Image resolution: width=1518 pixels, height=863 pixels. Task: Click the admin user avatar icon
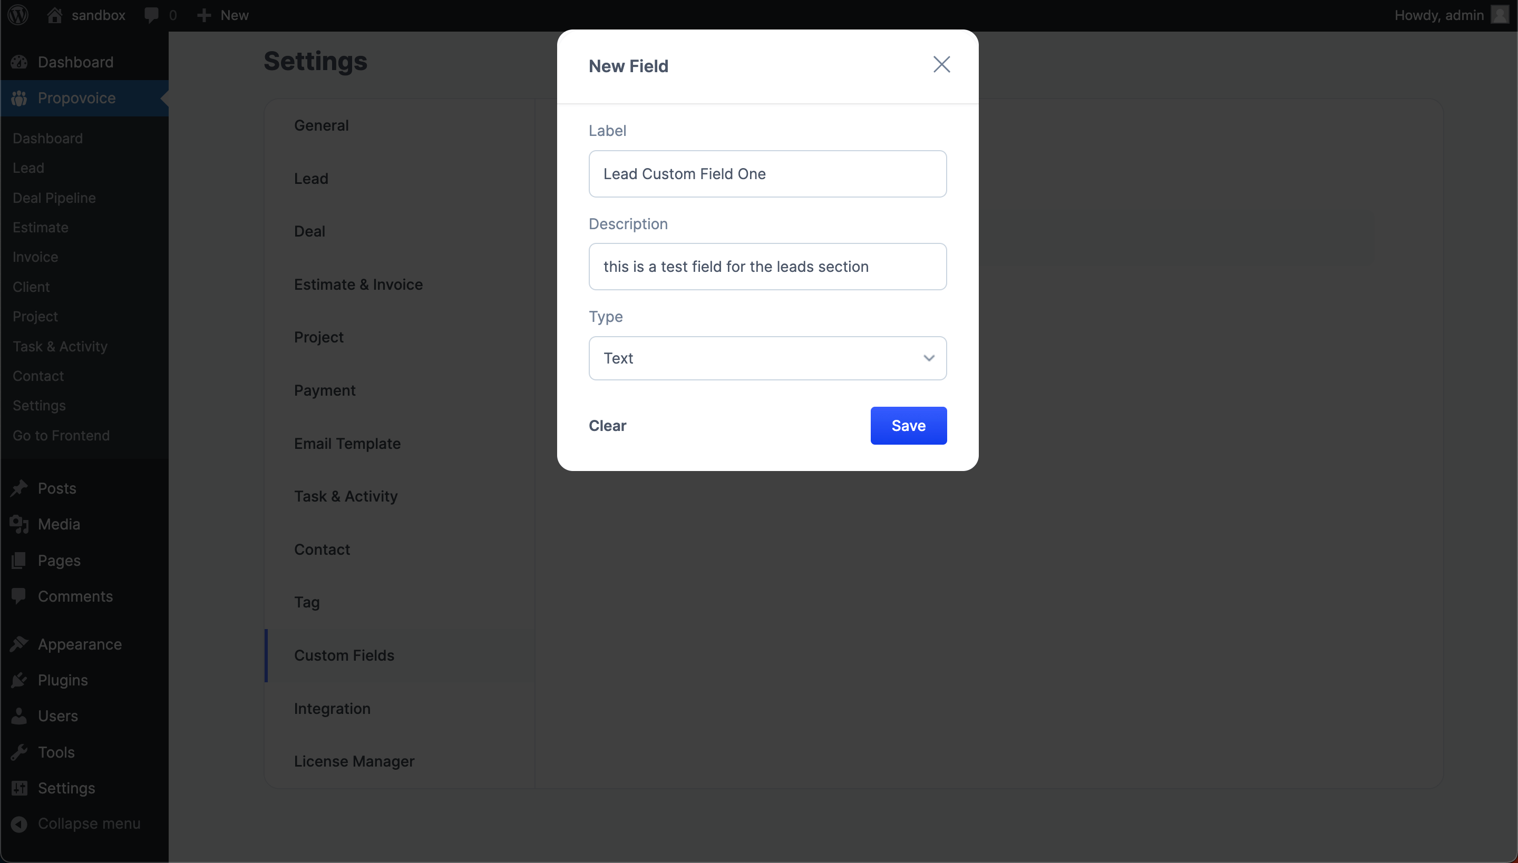pos(1498,16)
